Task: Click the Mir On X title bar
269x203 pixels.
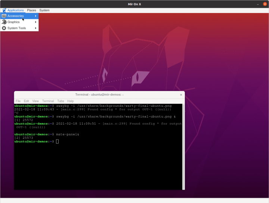Action: point(134,4)
